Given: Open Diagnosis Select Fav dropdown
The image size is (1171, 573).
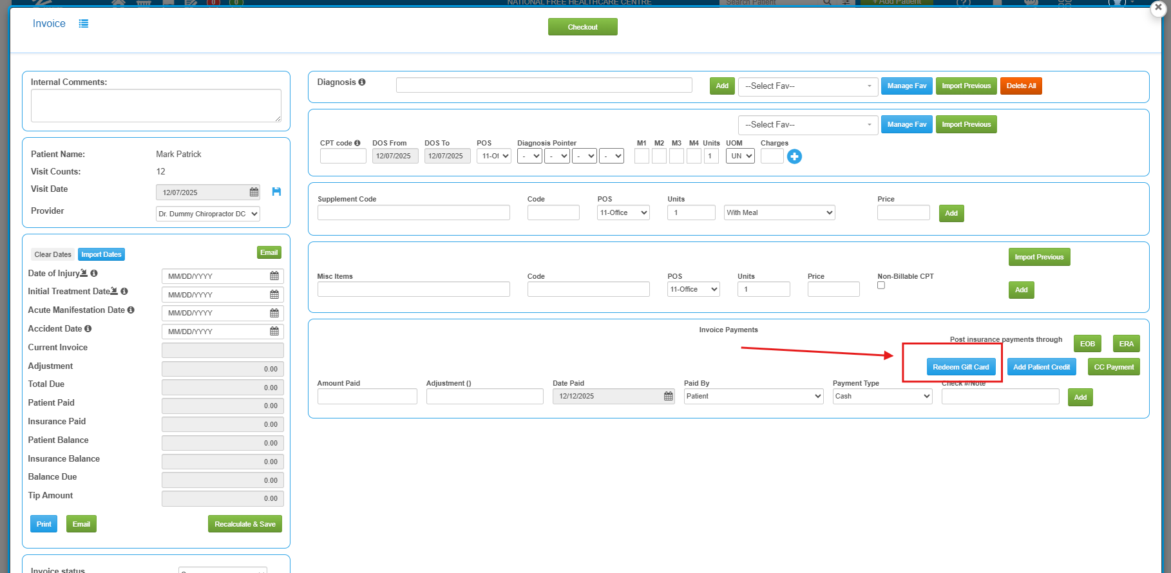Looking at the screenshot, I should tap(808, 86).
